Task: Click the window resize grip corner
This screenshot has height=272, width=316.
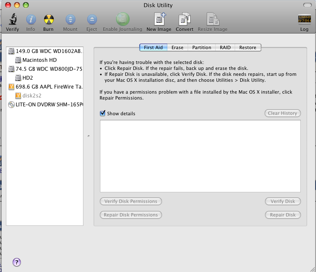Action: [x=313, y=269]
